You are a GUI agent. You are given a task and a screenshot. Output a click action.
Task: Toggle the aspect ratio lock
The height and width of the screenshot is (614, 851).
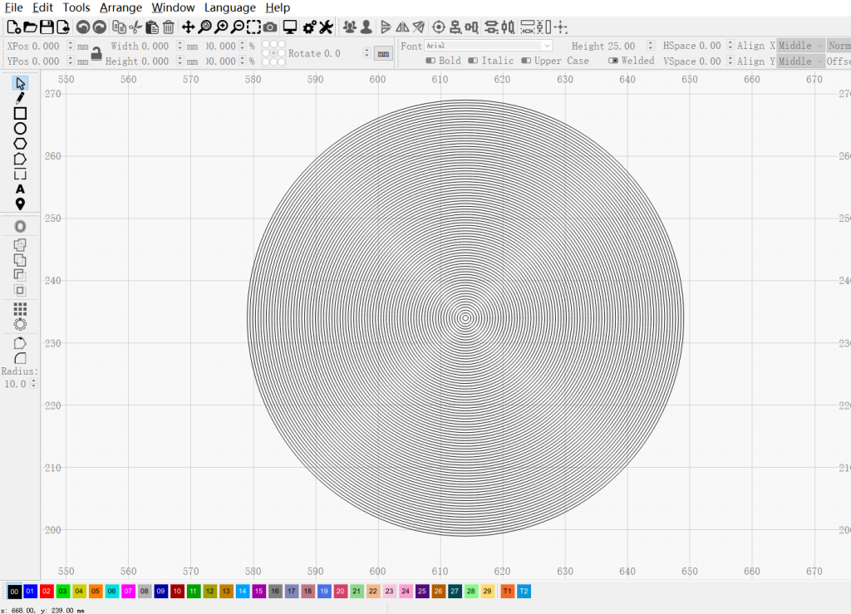96,53
